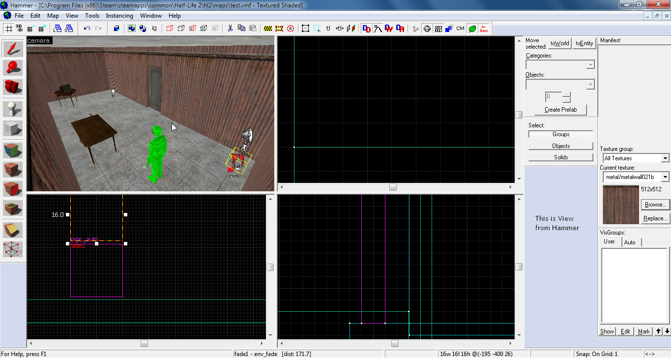
Task: Cut selection with scissors icon
Action: point(230,29)
